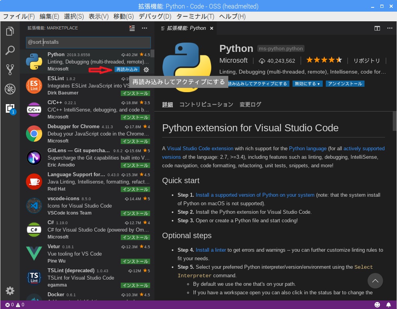Click the scroll-to-top arrow button
Viewport: 397px width, 309px height.
click(x=375, y=281)
